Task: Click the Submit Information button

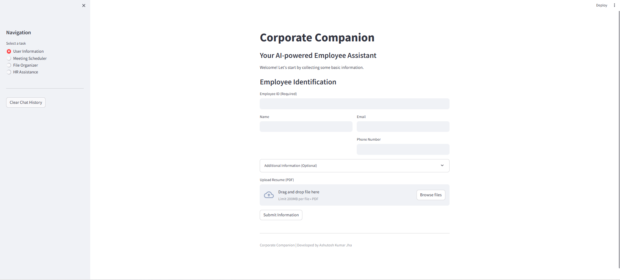Action: (281, 215)
